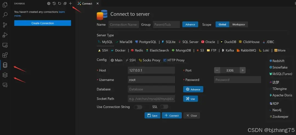This screenshot has width=296, height=135.
Task: Toggle the SSL switch
Action: (x=164, y=107)
